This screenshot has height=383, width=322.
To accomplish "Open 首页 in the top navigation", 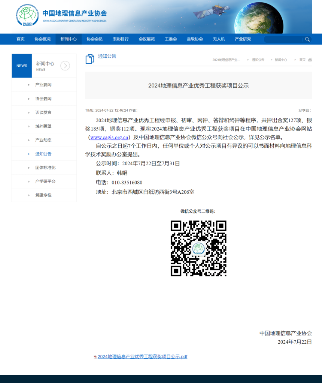I will (21, 39).
